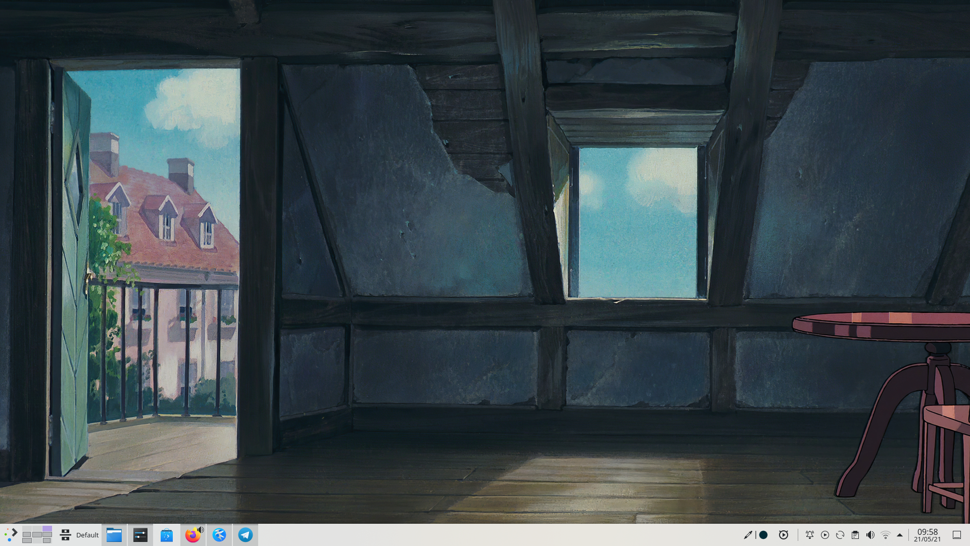Open Telegram from taskbar

[x=246, y=535]
